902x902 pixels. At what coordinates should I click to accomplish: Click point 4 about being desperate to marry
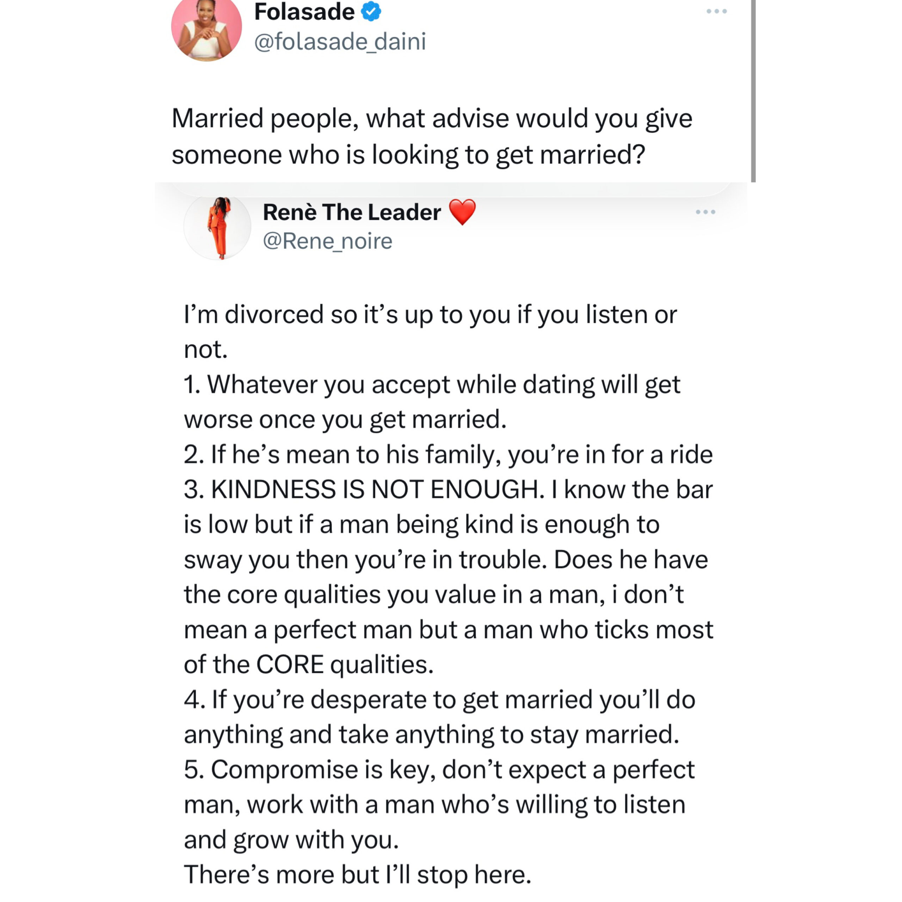point(439,717)
